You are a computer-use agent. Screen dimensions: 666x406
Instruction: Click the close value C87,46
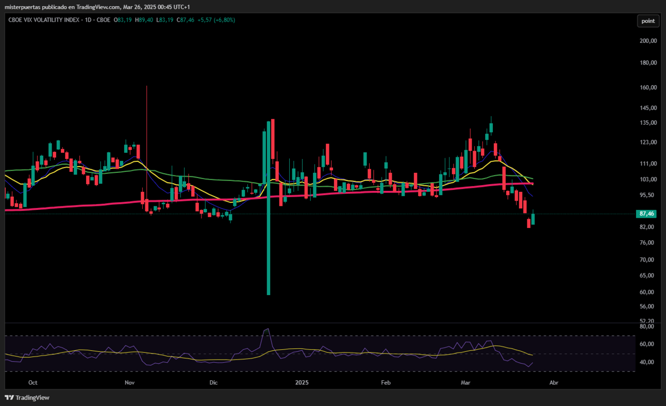click(x=186, y=20)
